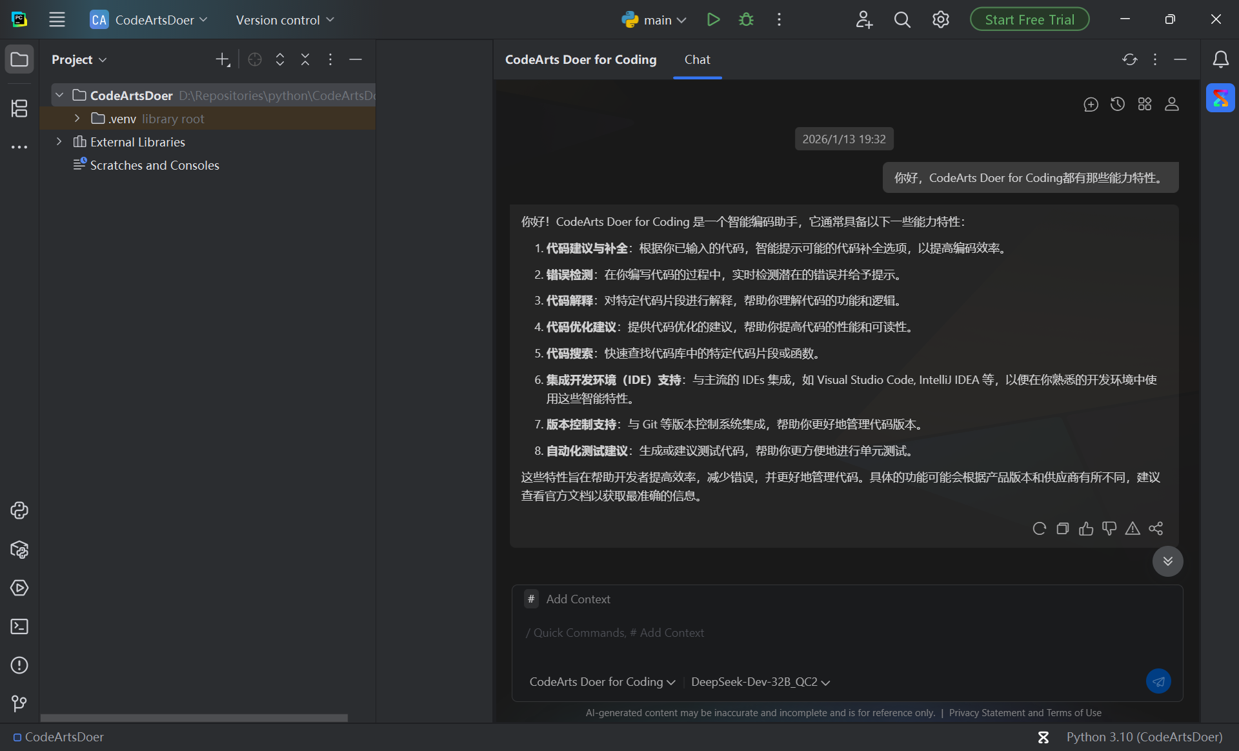Regenerate the answer with the refresh icon
Image resolution: width=1239 pixels, height=751 pixels.
click(x=1039, y=528)
